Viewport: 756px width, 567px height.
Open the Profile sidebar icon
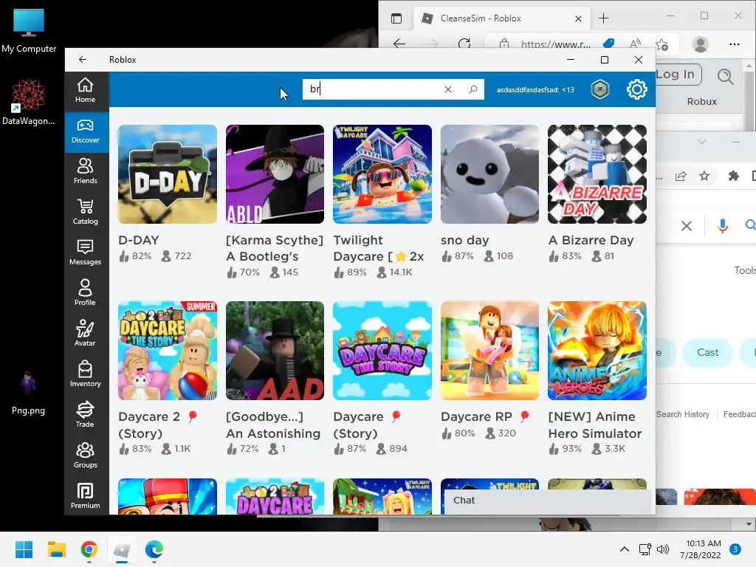[x=86, y=292]
